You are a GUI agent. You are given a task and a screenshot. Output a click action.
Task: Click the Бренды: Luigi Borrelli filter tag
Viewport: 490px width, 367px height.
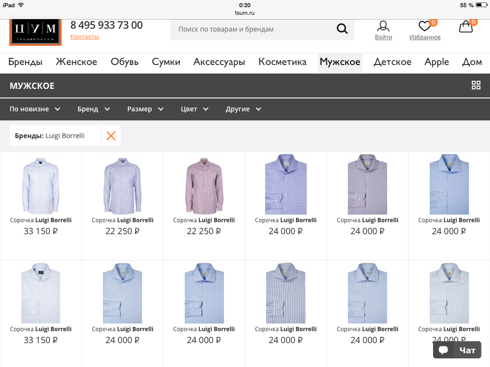[x=55, y=136]
